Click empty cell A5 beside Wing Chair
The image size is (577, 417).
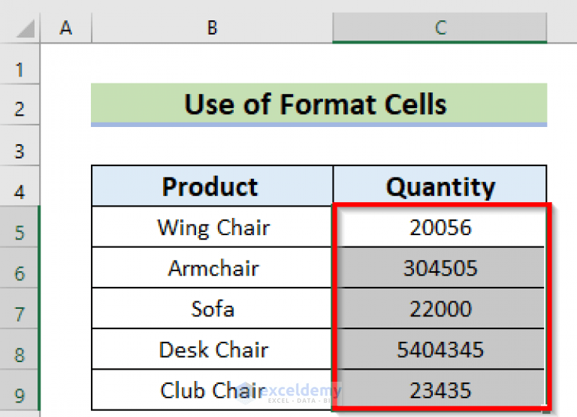(x=66, y=227)
